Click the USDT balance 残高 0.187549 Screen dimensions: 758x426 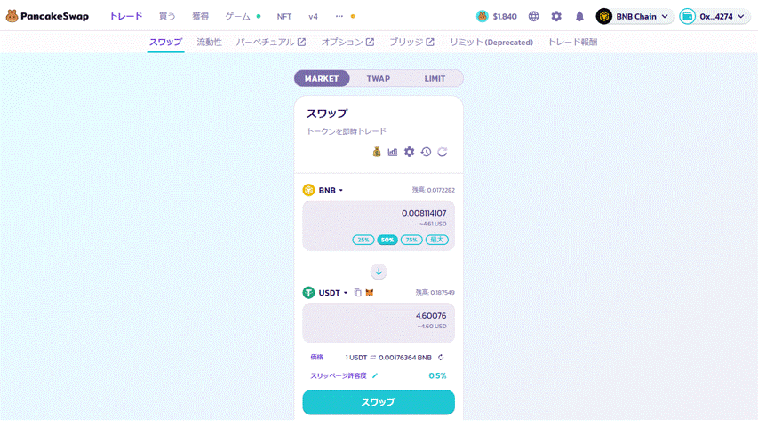435,293
